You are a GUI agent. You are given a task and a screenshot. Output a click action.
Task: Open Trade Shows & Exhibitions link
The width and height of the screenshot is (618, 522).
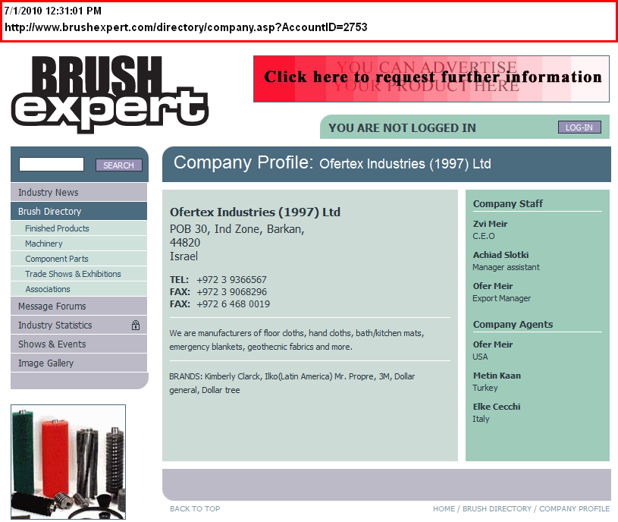pos(73,274)
